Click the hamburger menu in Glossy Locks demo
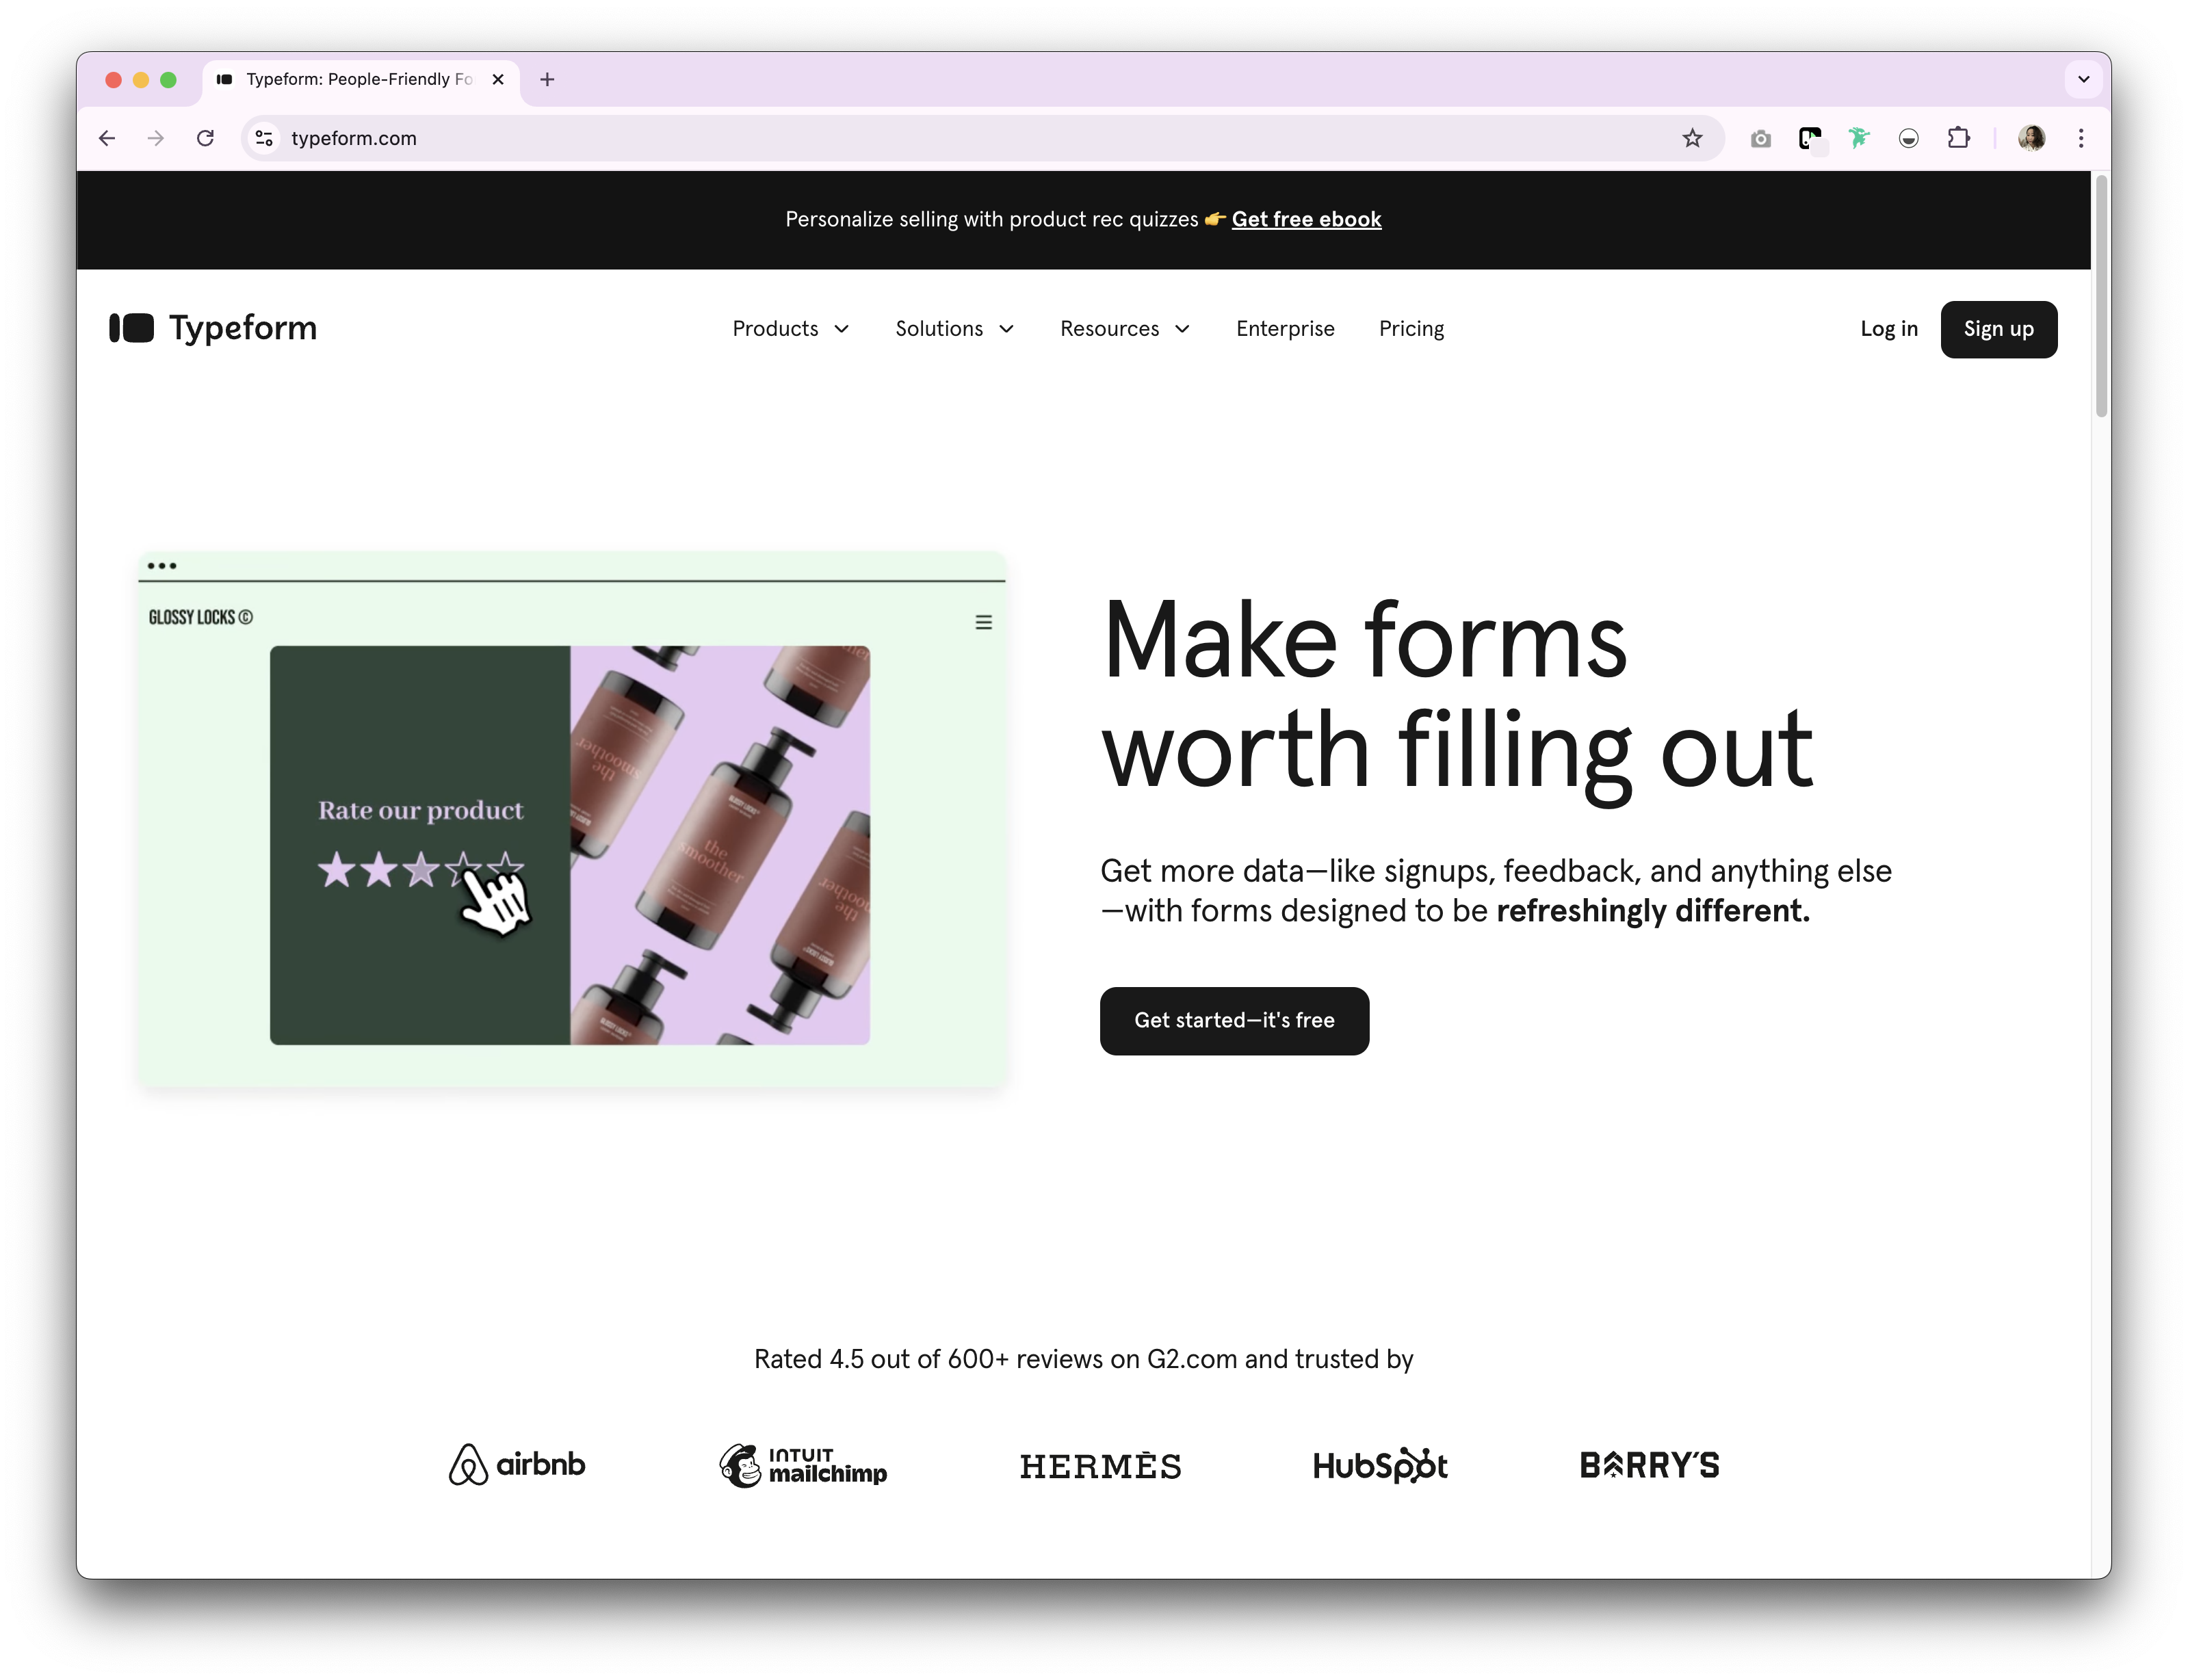 pos(983,622)
